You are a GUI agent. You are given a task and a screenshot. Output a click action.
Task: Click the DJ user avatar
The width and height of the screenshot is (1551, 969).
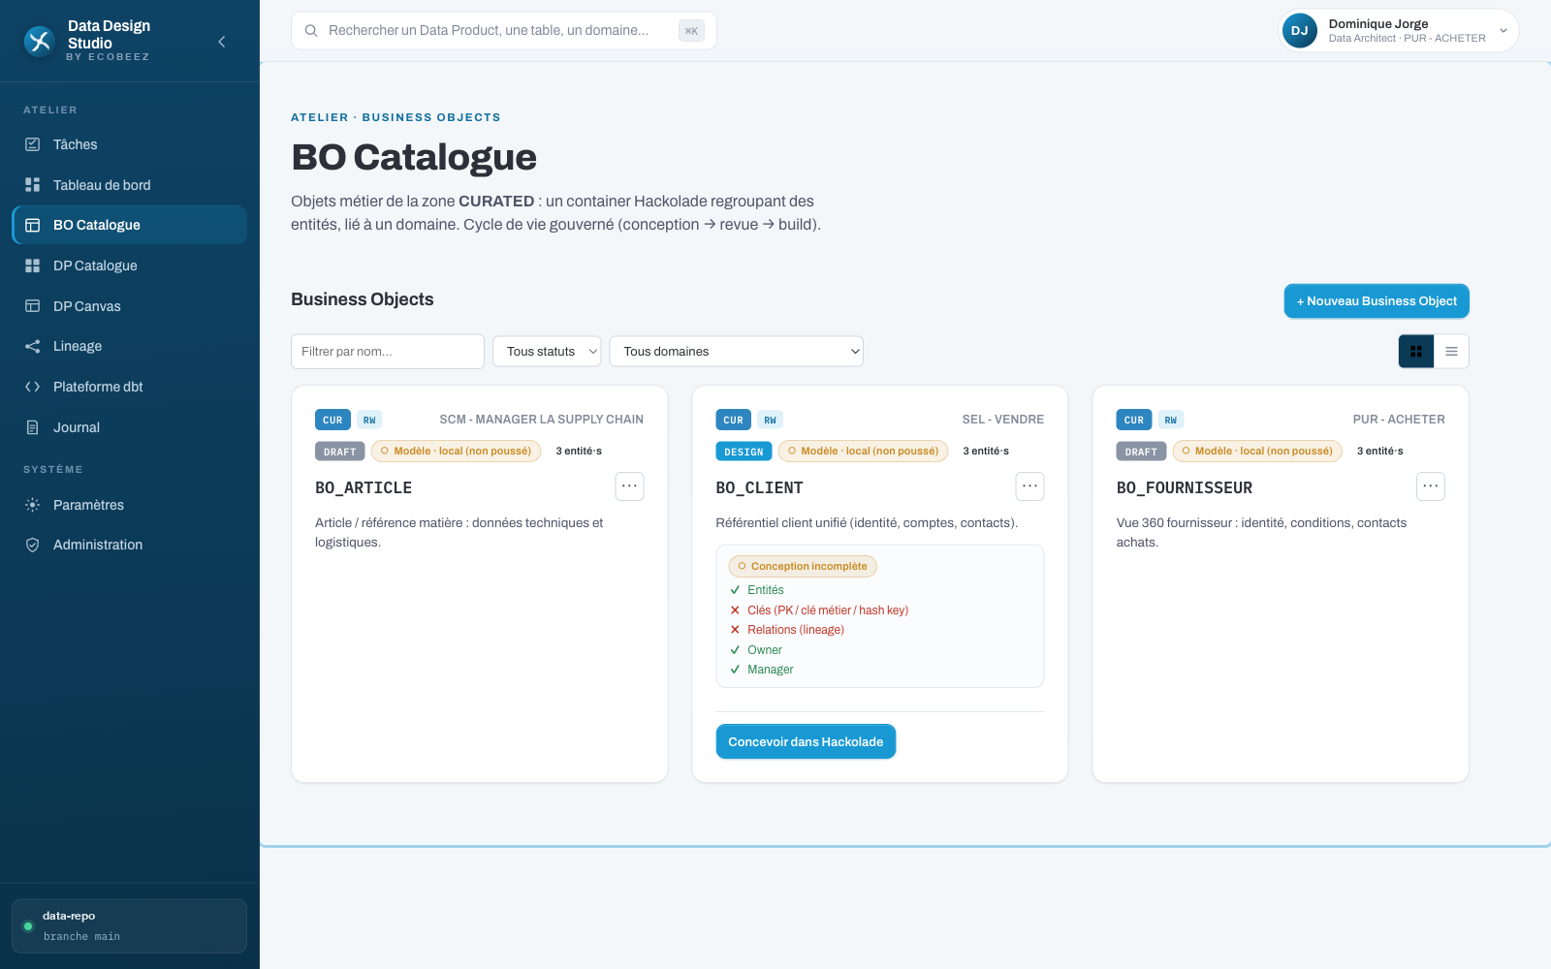tap(1299, 31)
